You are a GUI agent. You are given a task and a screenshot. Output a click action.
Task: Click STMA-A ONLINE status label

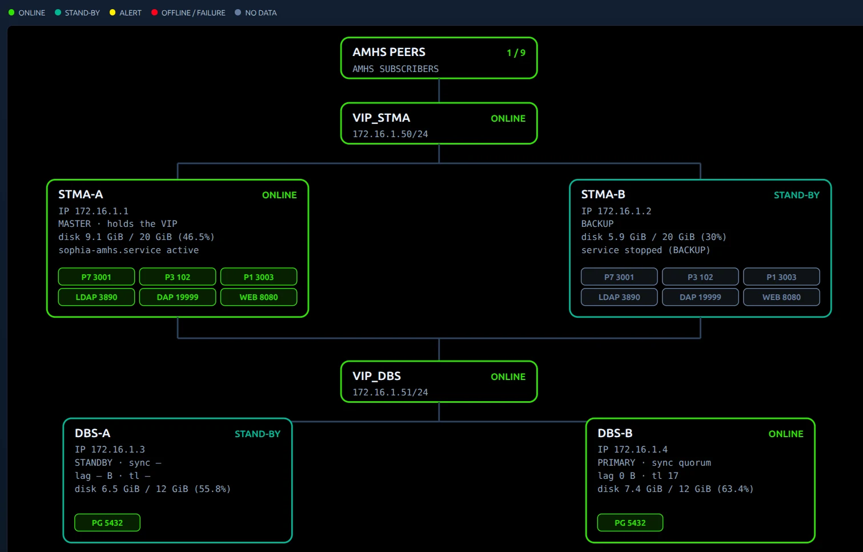(279, 195)
